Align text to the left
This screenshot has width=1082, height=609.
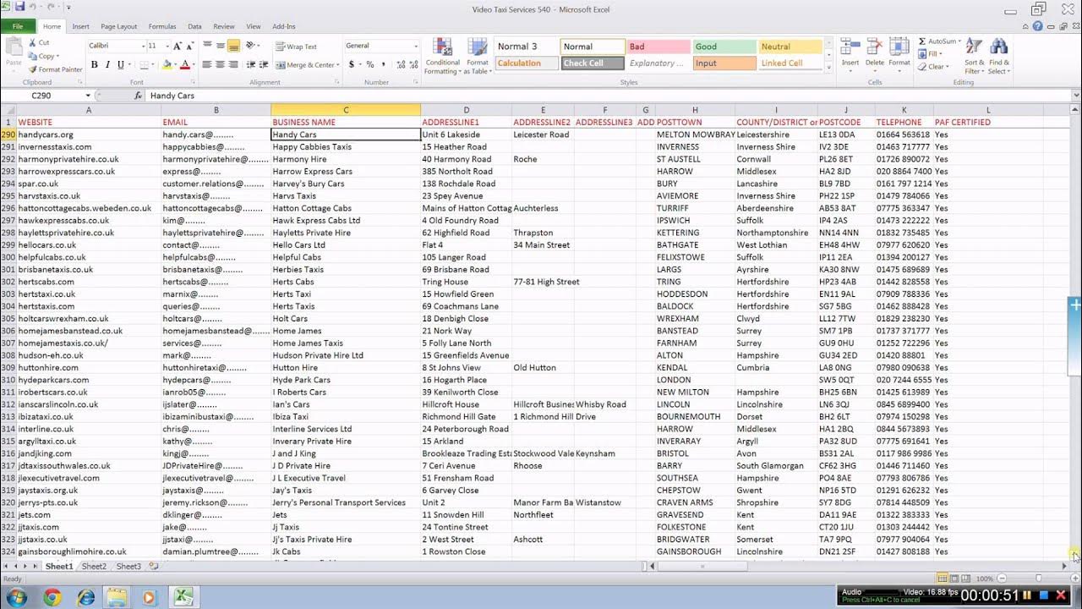click(x=207, y=64)
